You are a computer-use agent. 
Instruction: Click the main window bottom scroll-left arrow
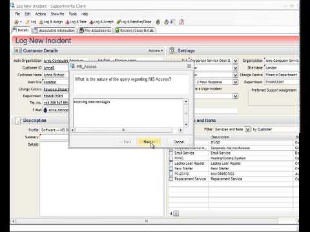click(x=14, y=221)
